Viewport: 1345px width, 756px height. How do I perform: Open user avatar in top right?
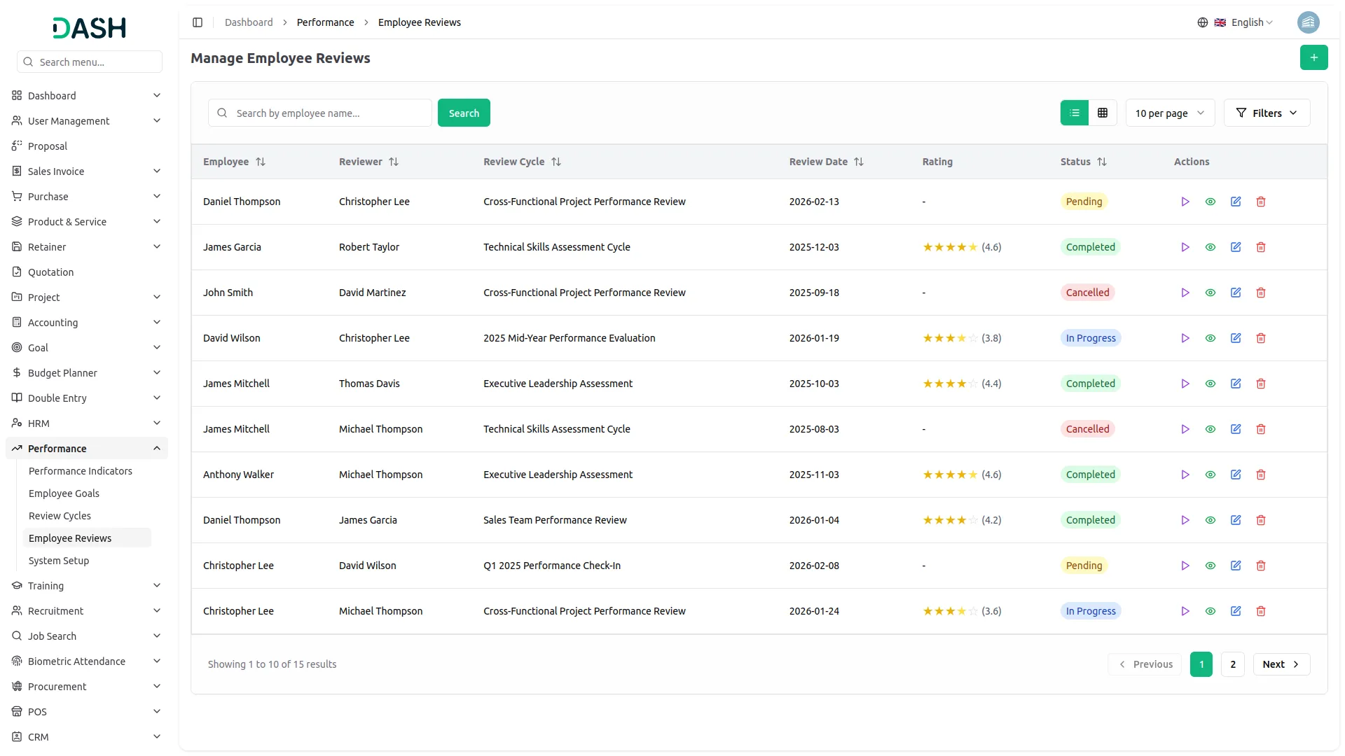click(x=1308, y=22)
